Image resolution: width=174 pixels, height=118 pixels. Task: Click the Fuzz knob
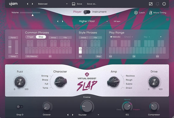[20, 81]
